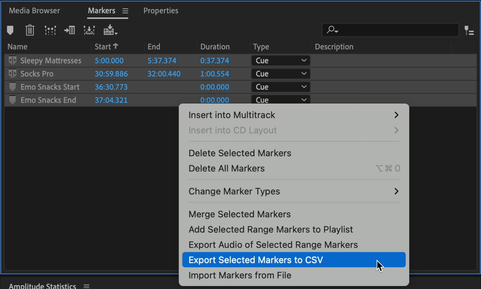Select Import Markers from File
Screen dimensions: 481x289
[240, 275]
